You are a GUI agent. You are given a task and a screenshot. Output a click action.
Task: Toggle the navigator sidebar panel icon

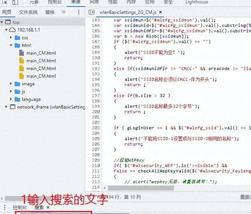coord(91,12)
